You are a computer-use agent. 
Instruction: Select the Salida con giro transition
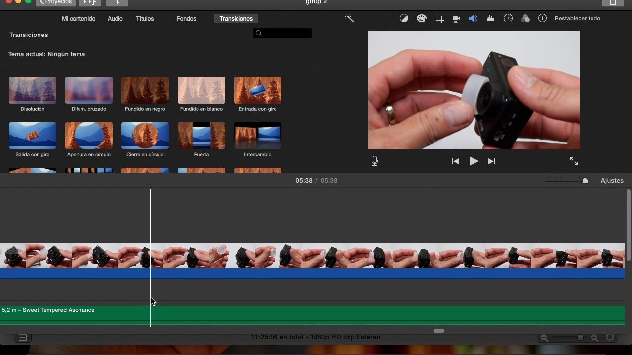coord(33,136)
